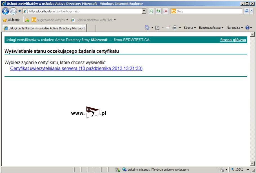Expand the address bar history dropdown
The height and width of the screenshot is (173, 256).
144,11
